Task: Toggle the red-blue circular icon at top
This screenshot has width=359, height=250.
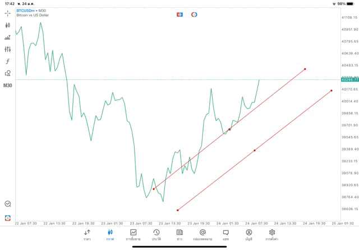Action: click(x=194, y=15)
